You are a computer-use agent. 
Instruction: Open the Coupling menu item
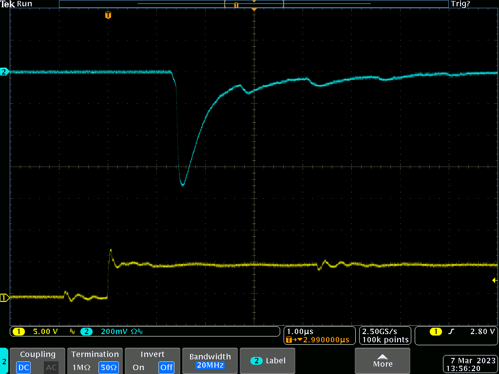[x=38, y=355]
